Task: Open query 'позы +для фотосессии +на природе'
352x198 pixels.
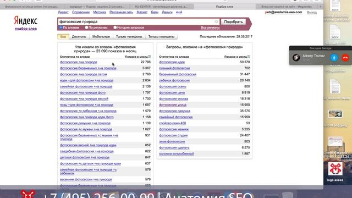Action: (86, 105)
